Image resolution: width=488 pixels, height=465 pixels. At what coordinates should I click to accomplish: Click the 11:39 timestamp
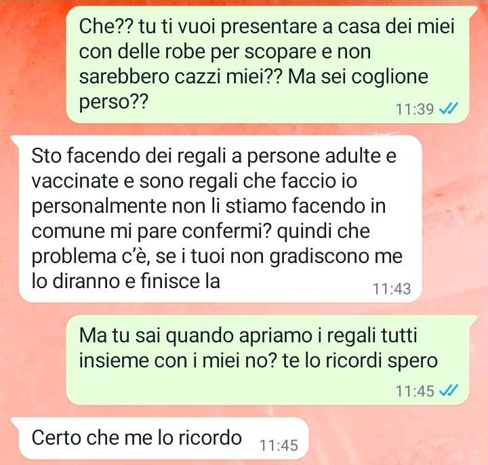(x=415, y=109)
